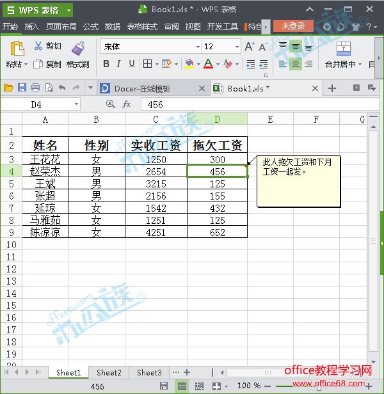Insert a new sheet with the plus button
This screenshot has height=394, width=384.
pyautogui.click(x=187, y=372)
